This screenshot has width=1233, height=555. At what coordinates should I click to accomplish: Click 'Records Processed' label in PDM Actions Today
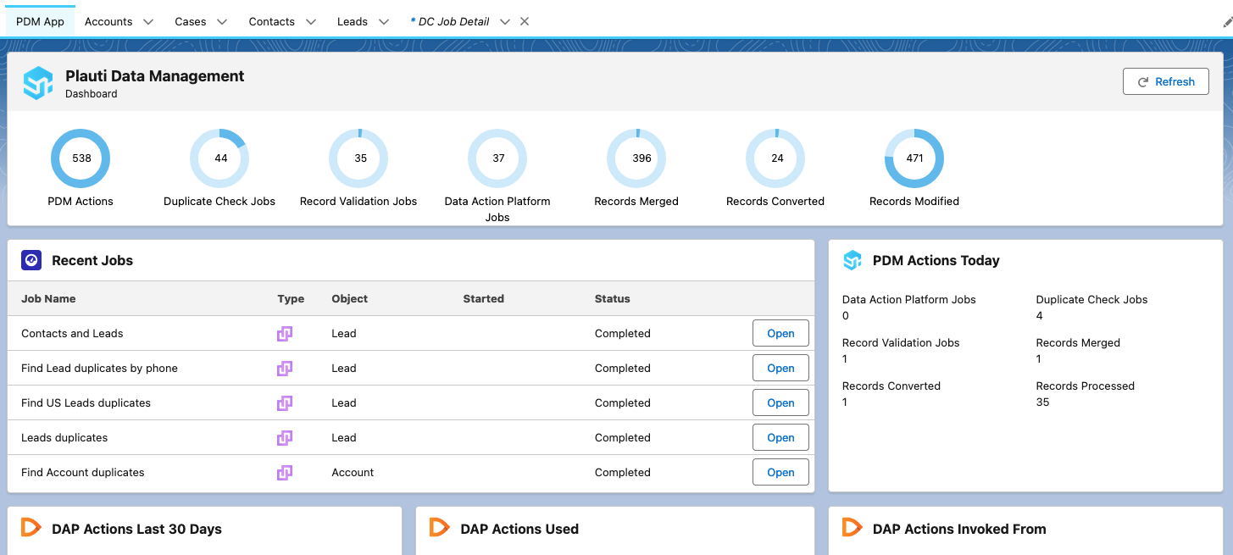(1085, 386)
